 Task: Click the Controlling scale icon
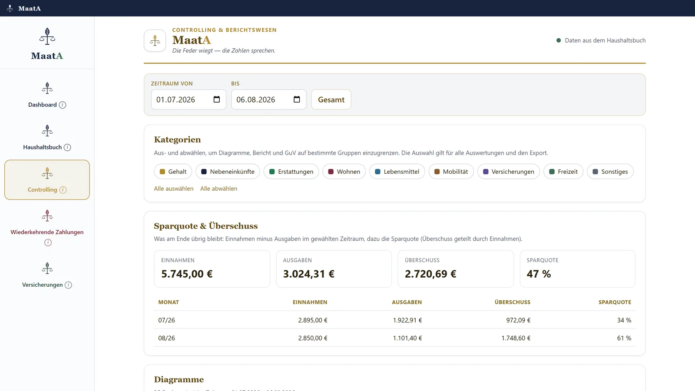pyautogui.click(x=47, y=173)
